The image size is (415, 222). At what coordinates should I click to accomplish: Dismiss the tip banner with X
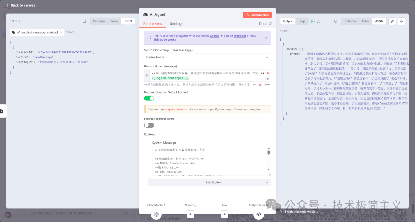point(266,38)
